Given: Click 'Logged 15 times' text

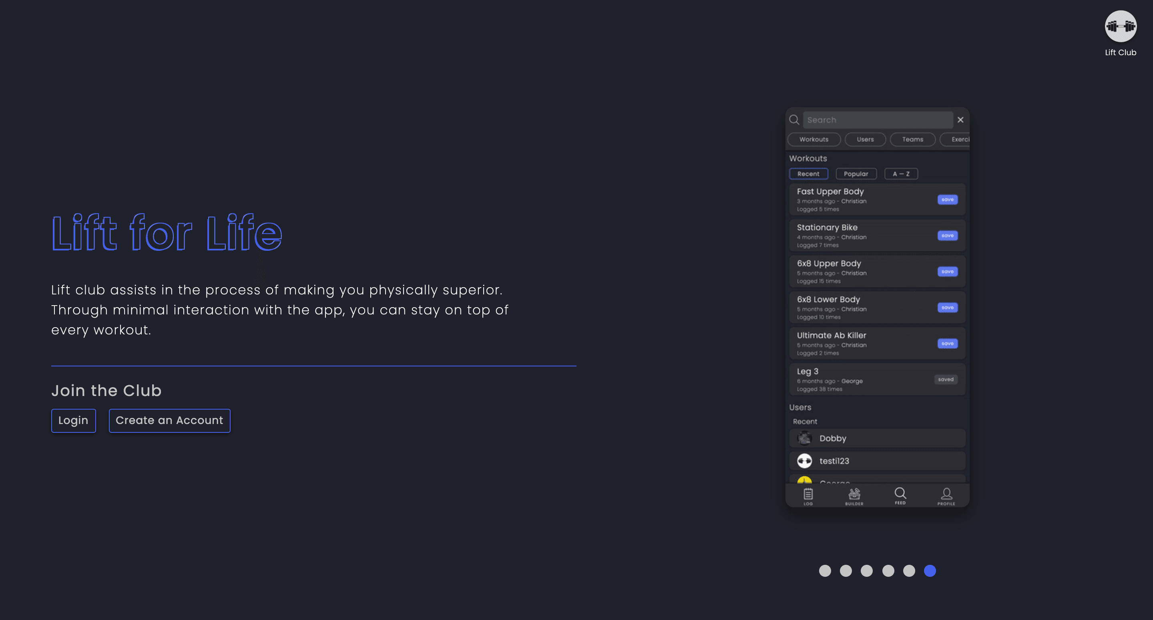Looking at the screenshot, I should pyautogui.click(x=819, y=281).
